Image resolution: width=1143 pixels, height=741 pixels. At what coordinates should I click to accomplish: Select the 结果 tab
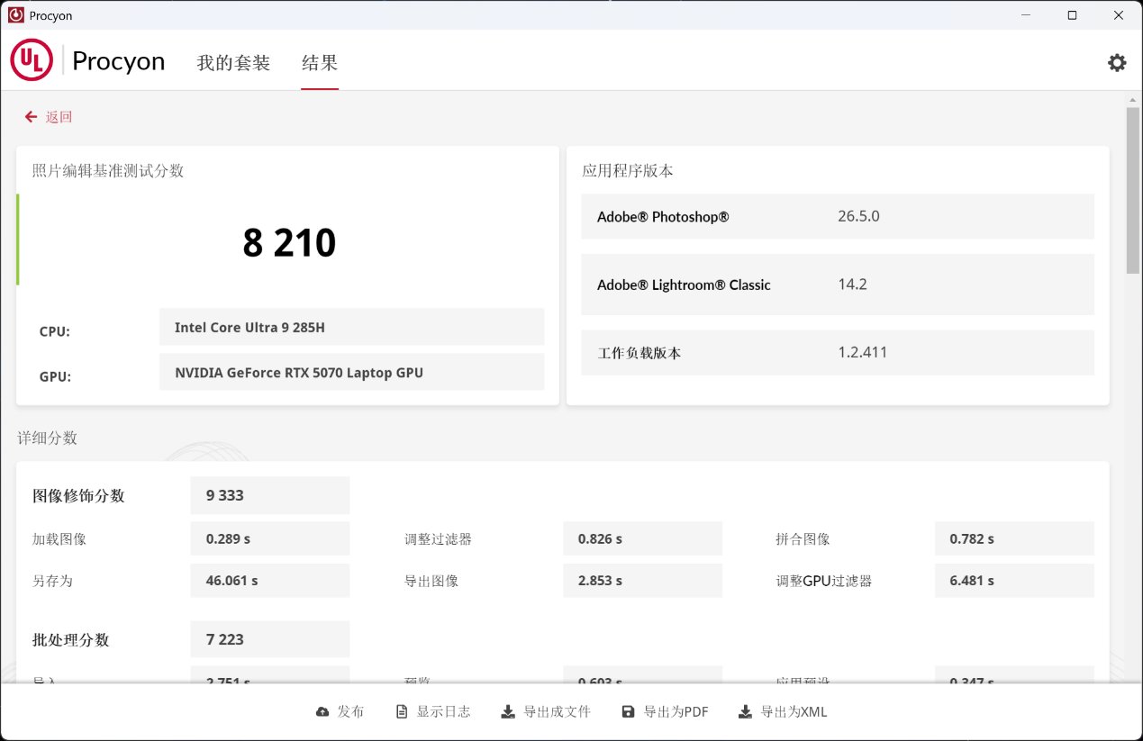tap(320, 63)
